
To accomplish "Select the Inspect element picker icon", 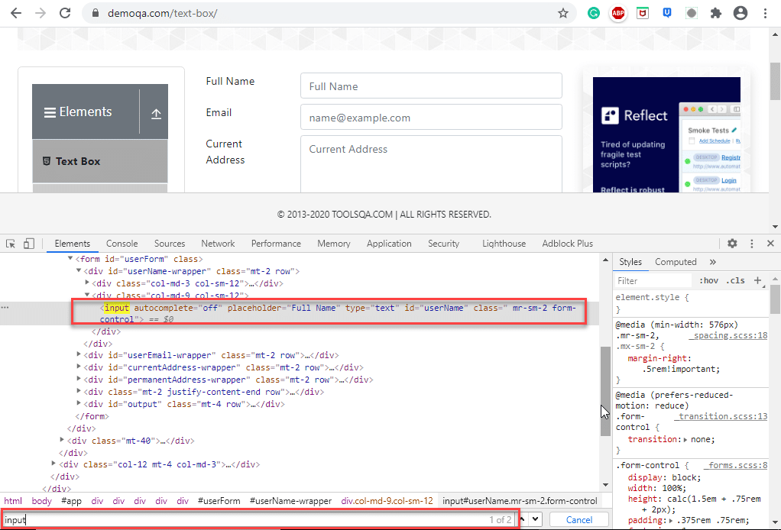I will pos(11,242).
